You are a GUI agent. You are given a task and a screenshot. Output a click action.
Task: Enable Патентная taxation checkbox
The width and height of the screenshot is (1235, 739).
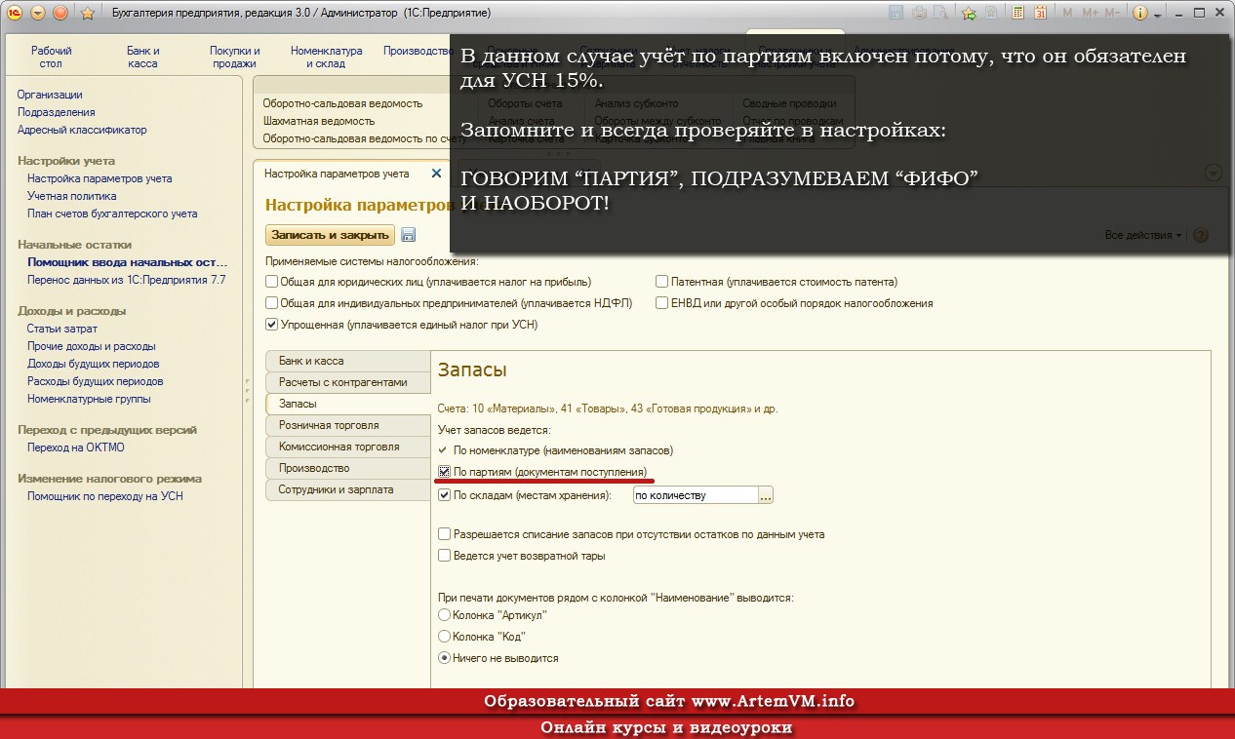[x=662, y=282]
